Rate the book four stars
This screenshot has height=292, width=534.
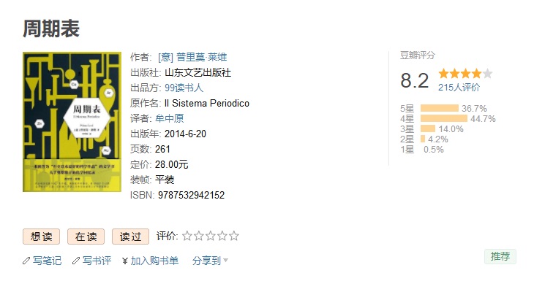(222, 236)
